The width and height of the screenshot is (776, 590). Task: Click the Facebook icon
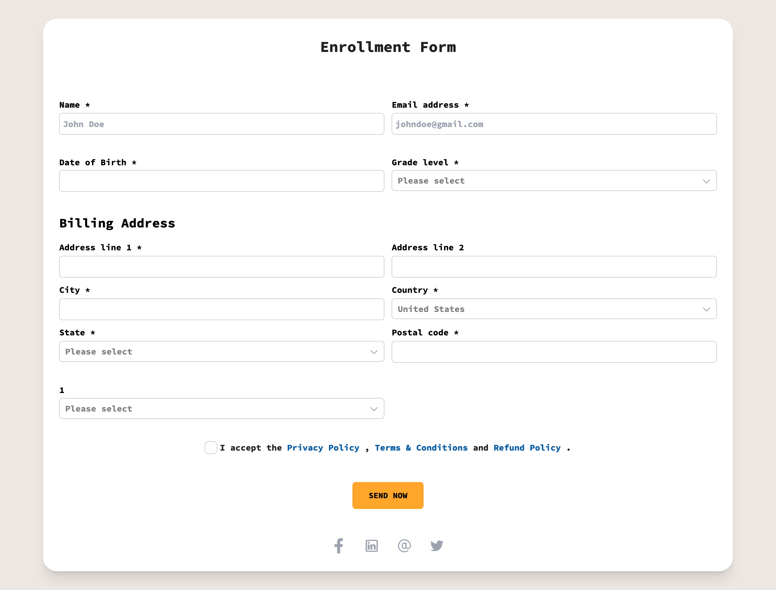point(339,546)
